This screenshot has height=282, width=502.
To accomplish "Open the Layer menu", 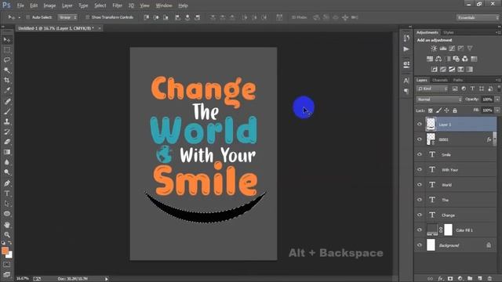I will coord(67,5).
